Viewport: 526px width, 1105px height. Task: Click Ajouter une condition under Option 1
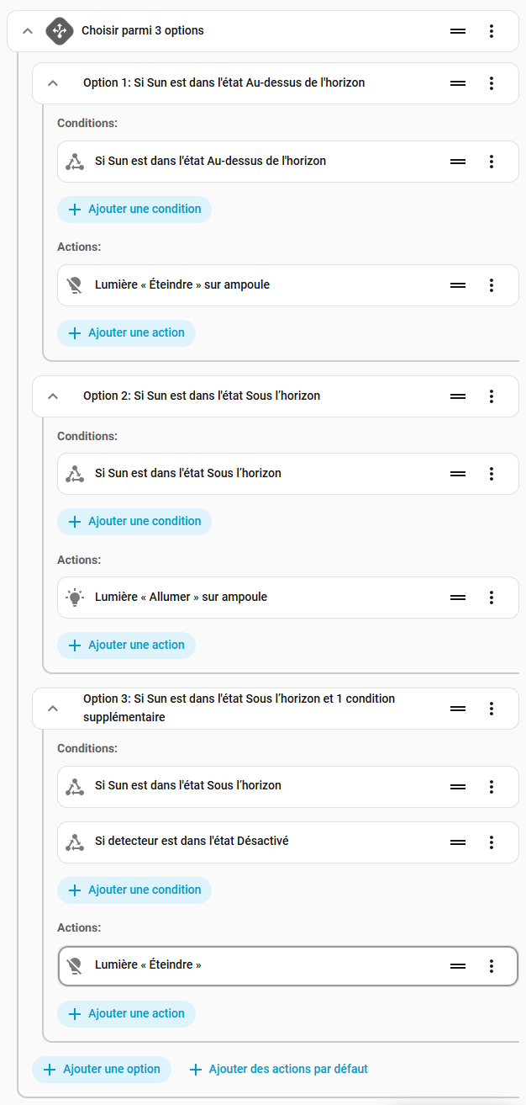click(134, 210)
